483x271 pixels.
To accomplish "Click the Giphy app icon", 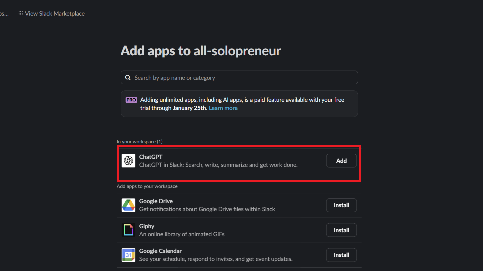I will tap(128, 230).
